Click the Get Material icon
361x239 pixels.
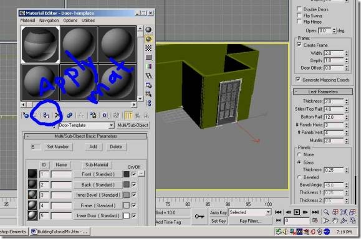(x=26, y=115)
